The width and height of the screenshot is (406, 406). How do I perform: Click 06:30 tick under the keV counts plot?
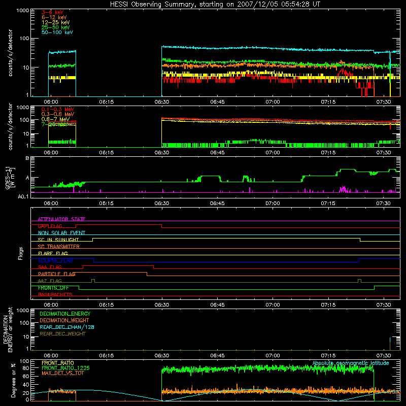162,102
